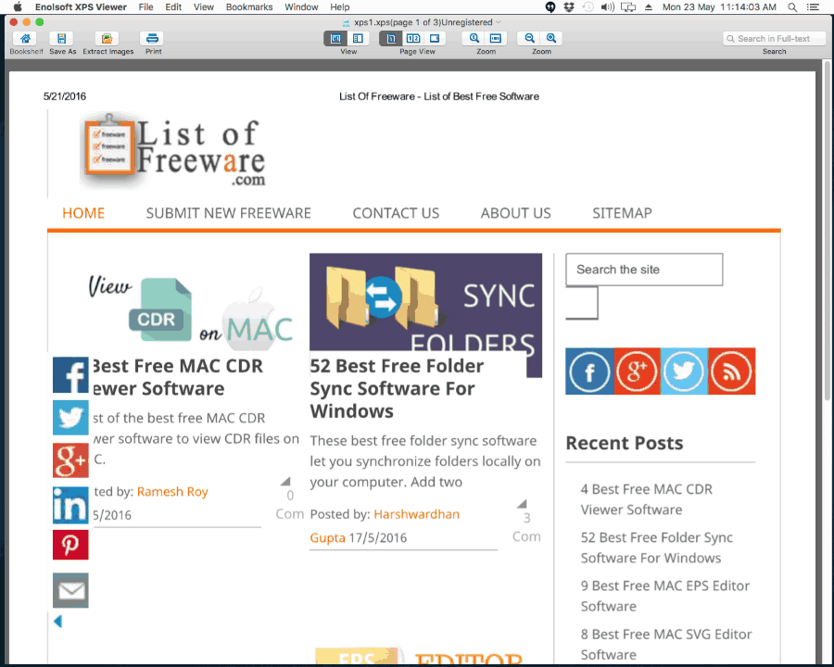The image size is (834, 667).
Task: Click the Search the site field
Action: [x=644, y=270]
